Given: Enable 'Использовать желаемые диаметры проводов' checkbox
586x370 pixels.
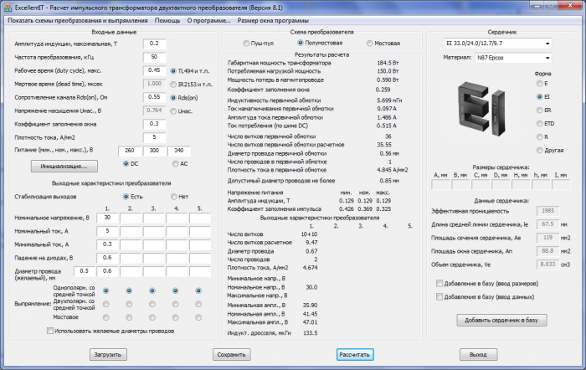Looking at the screenshot, I should (50, 331).
